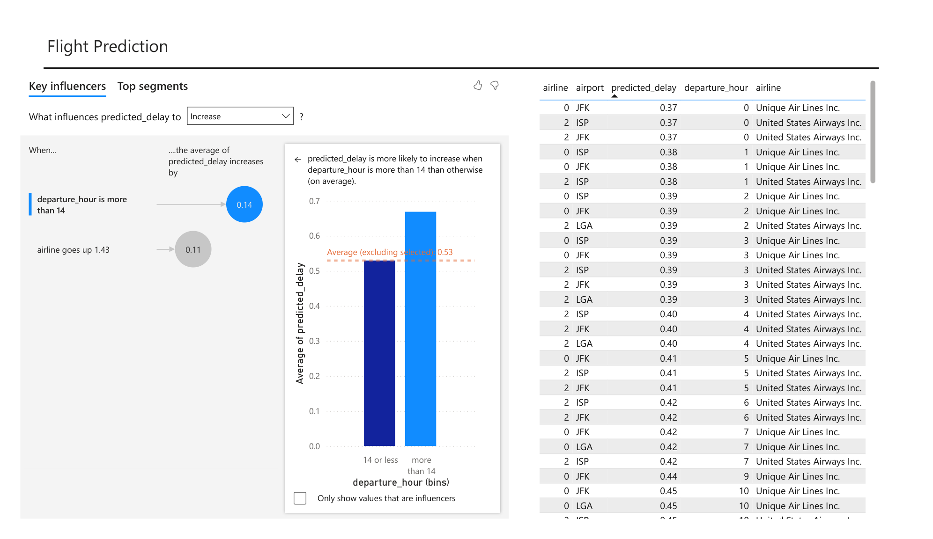
Task: Click the dark blue '14 or less' bar
Action: click(x=379, y=353)
